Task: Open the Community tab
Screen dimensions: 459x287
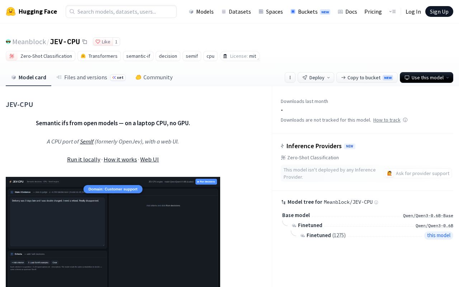Action: (154, 77)
